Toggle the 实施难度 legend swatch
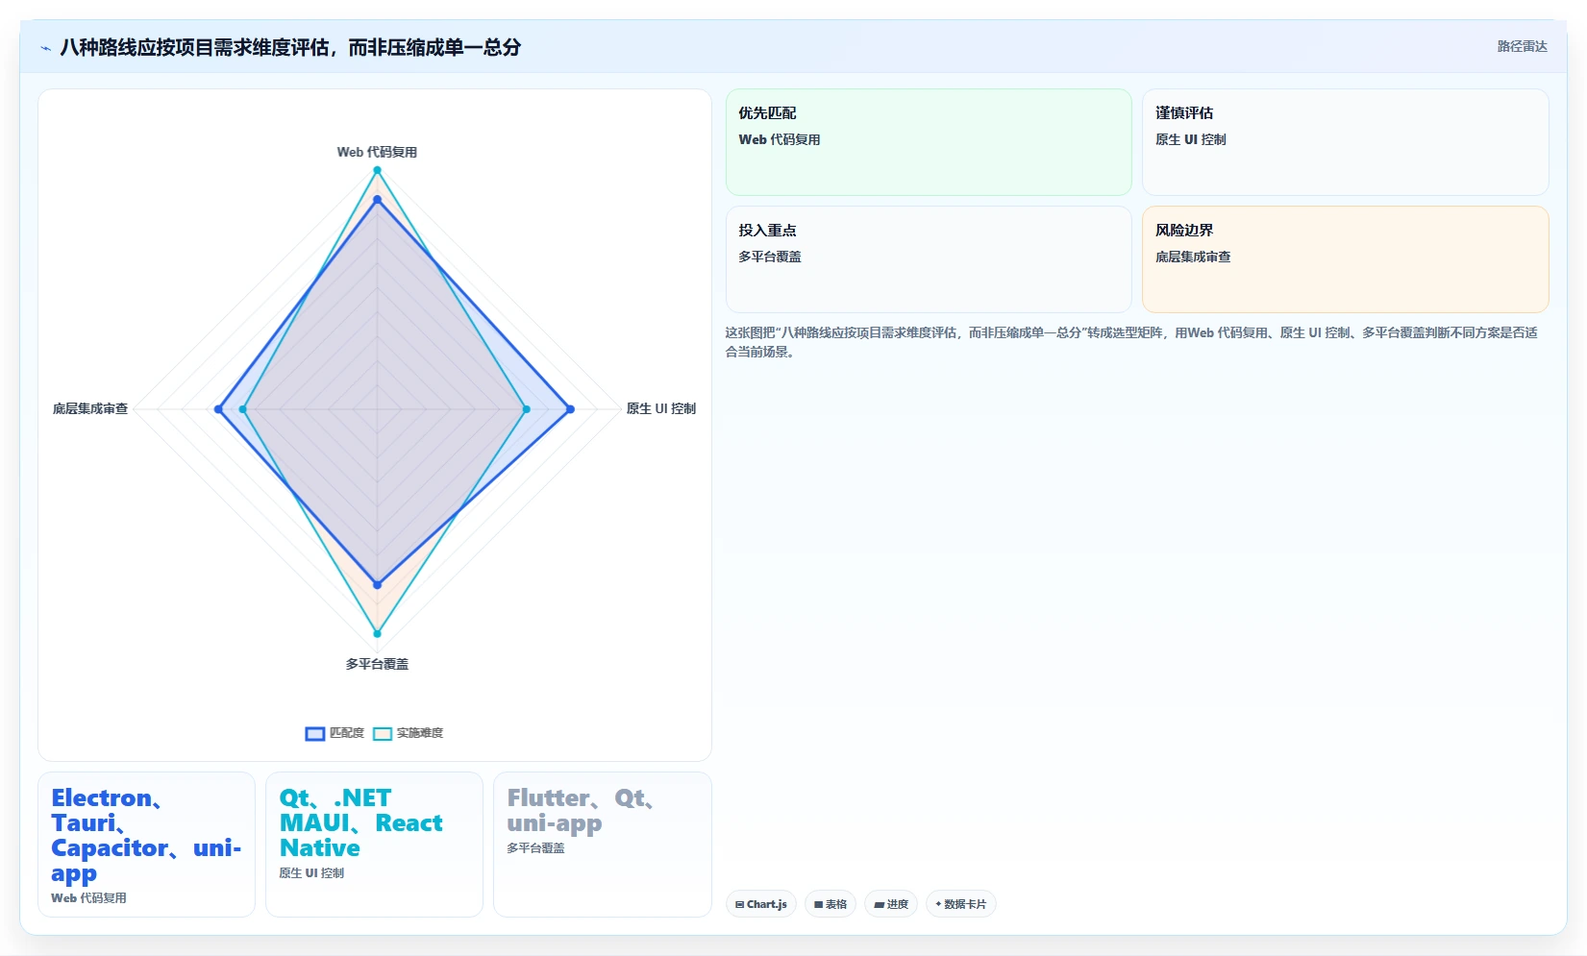This screenshot has height=956, width=1587. tap(383, 734)
